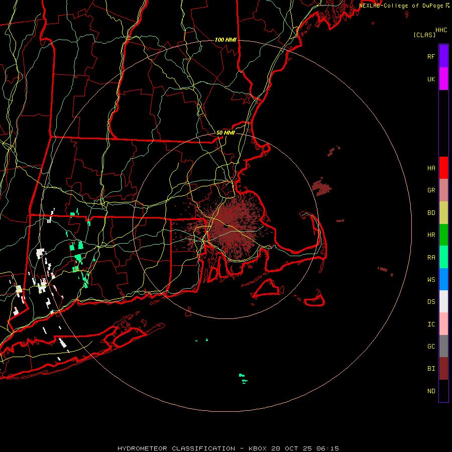This screenshot has height=452, width=452.
Task: Click the "100 NMI" range ring label
Action: tap(225, 40)
